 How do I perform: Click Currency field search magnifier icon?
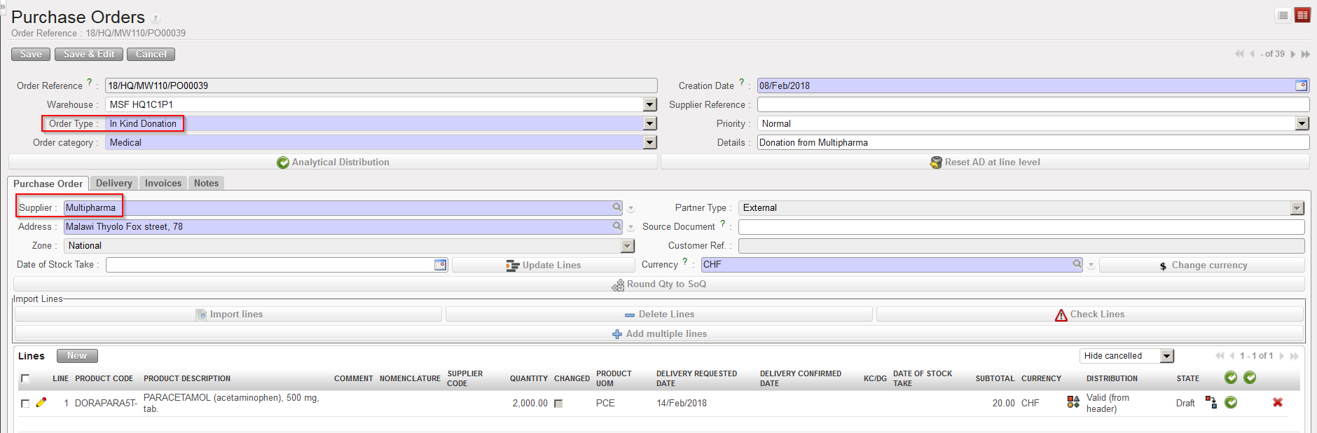(1077, 264)
